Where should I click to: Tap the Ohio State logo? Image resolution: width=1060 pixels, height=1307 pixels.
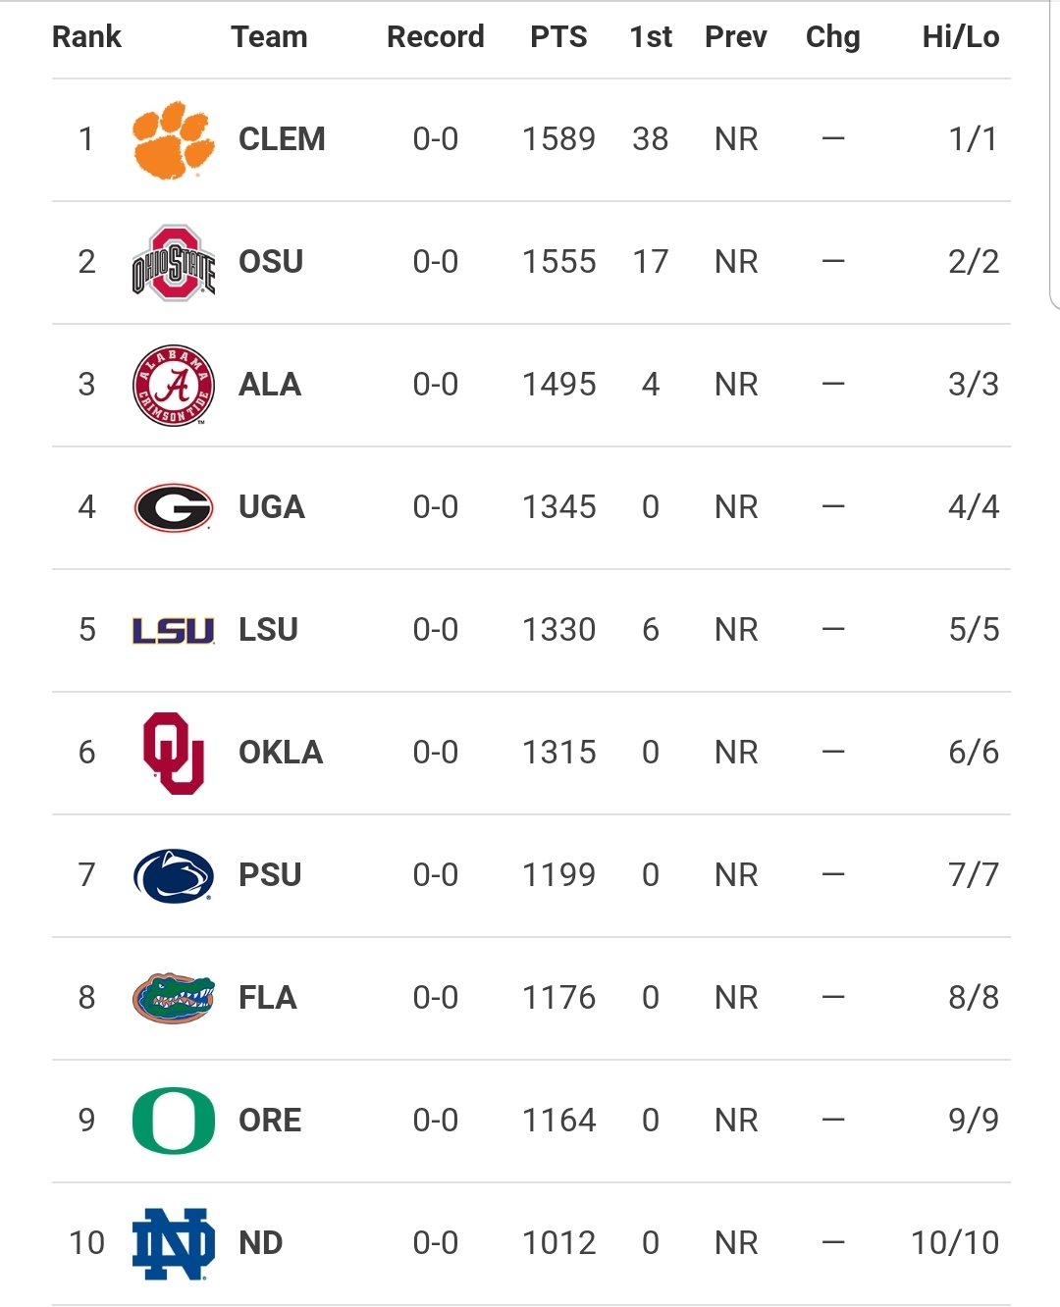(173, 263)
